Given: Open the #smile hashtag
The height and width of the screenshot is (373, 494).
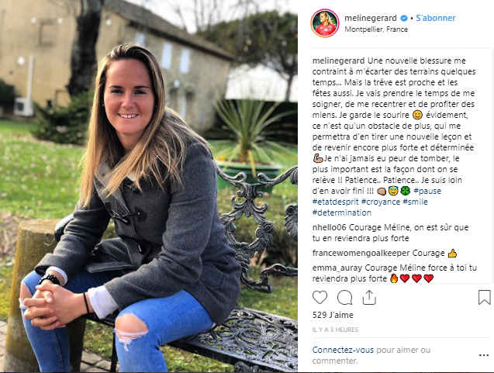Looking at the screenshot, I should coord(415,202).
